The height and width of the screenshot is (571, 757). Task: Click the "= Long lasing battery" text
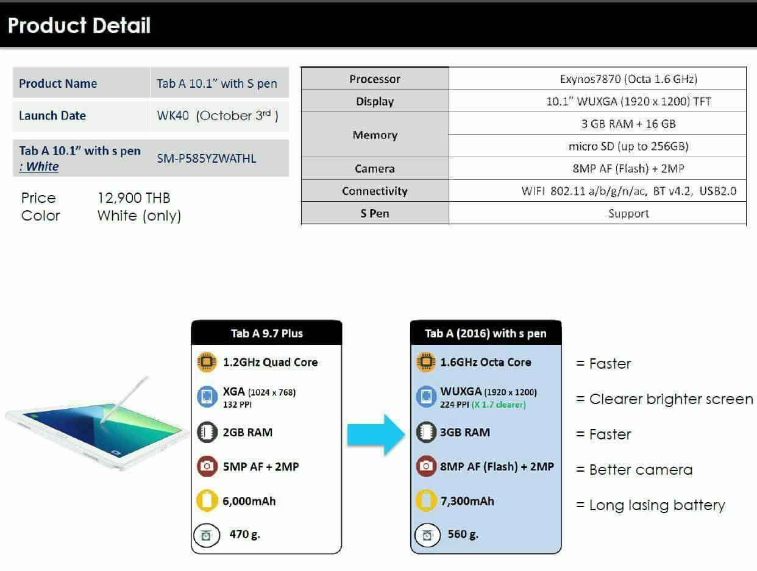coord(650,505)
